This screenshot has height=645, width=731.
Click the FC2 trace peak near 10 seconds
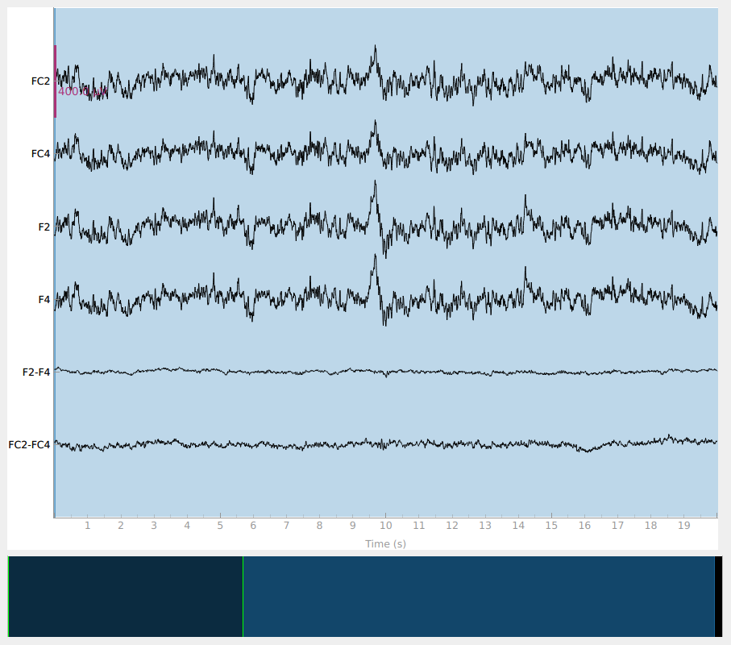(375, 47)
